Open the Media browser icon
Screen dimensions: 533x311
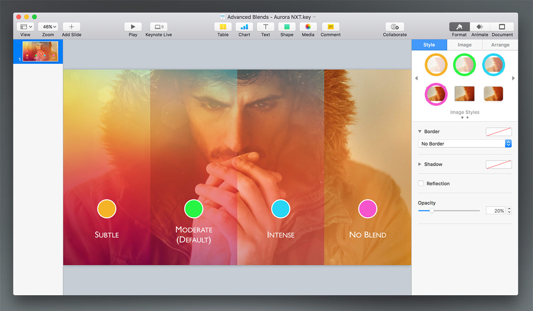point(308,27)
